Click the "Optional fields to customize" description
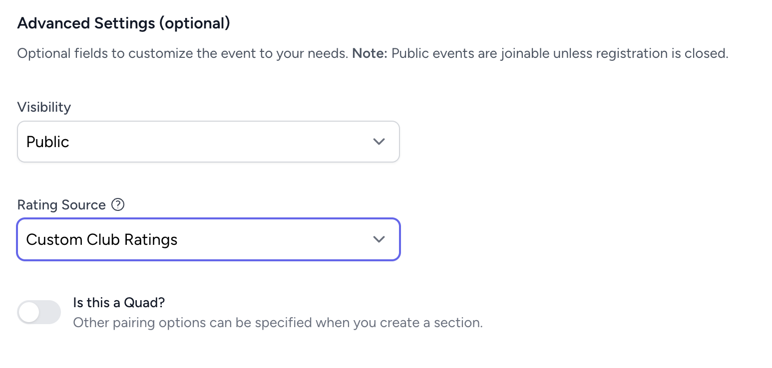 [x=182, y=53]
